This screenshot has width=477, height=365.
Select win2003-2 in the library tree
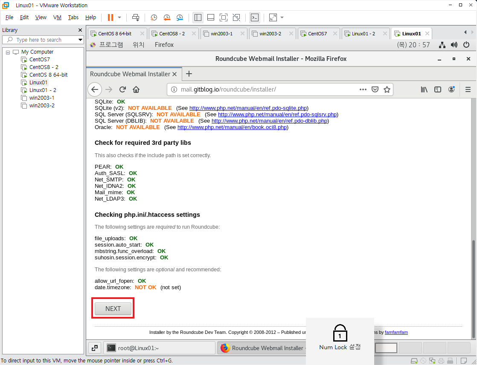coord(42,105)
